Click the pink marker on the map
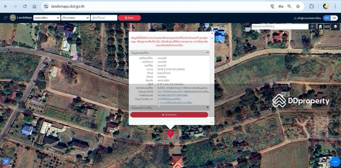This screenshot has width=341, height=168. 75,57
